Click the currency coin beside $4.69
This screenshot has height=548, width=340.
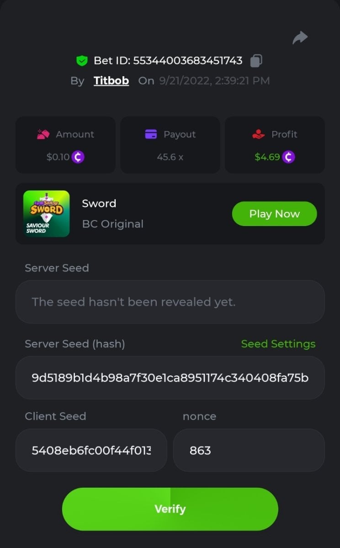[288, 157]
